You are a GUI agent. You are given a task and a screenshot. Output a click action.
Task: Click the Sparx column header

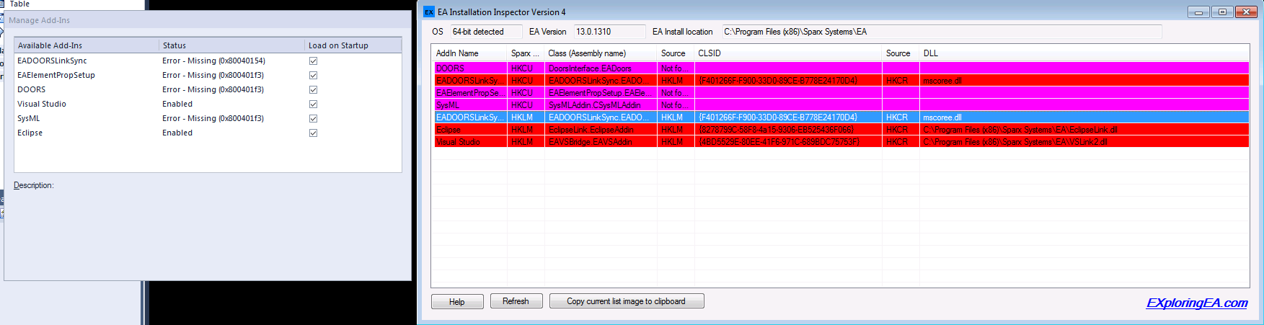[x=526, y=53]
